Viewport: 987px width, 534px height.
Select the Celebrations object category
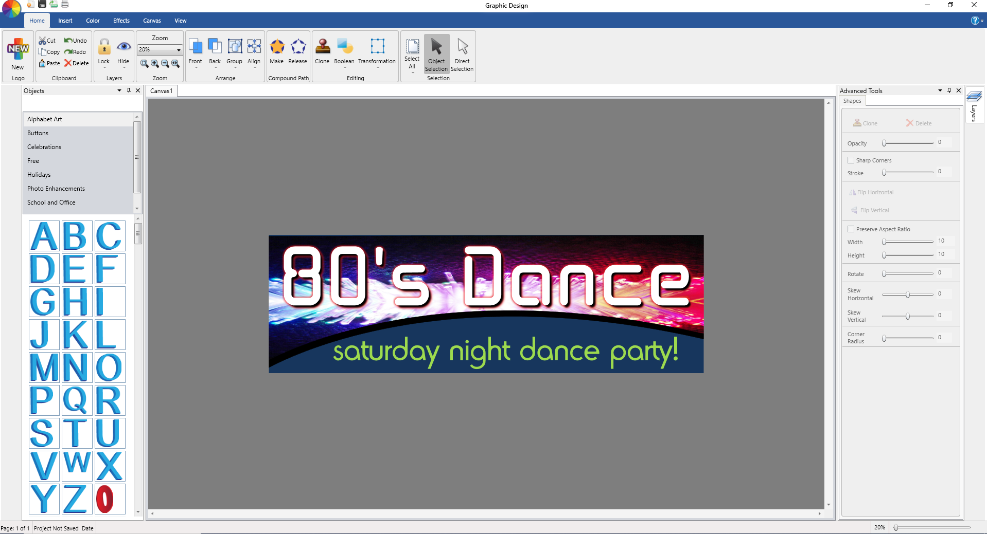point(44,147)
